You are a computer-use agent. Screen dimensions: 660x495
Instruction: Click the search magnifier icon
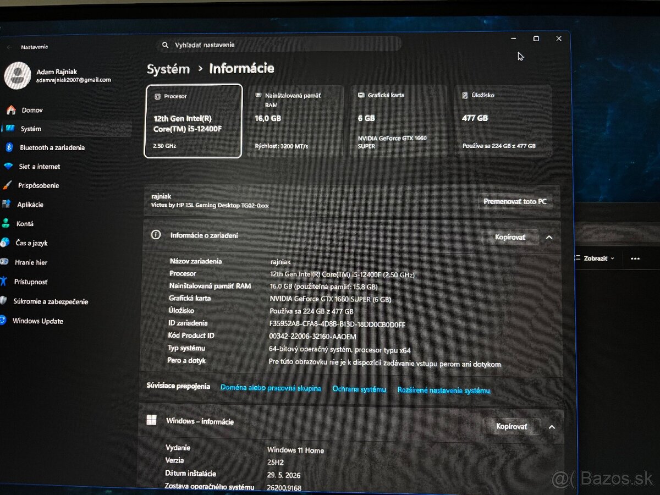click(165, 45)
